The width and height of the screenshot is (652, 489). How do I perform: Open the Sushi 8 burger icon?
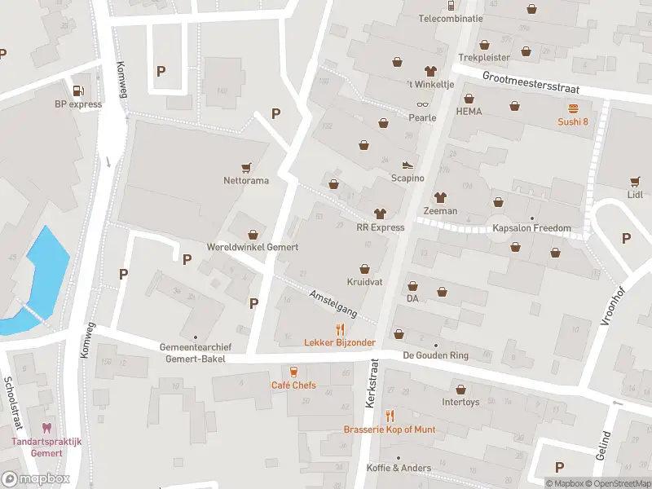tap(573, 108)
